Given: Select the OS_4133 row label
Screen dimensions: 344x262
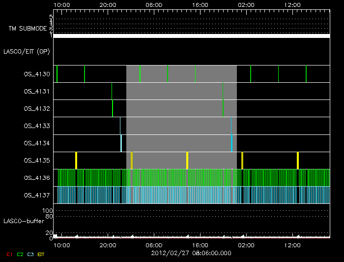Looking at the screenshot, I should point(37,126).
